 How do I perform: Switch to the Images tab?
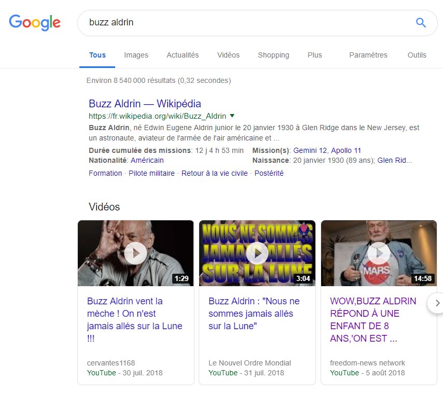136,55
